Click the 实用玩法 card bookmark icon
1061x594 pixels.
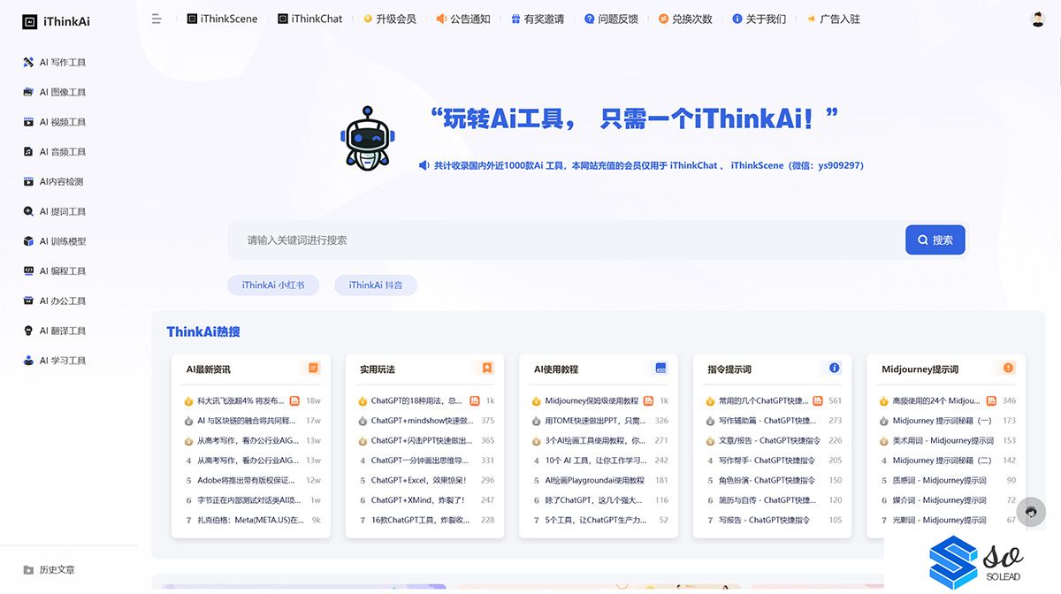click(x=487, y=369)
